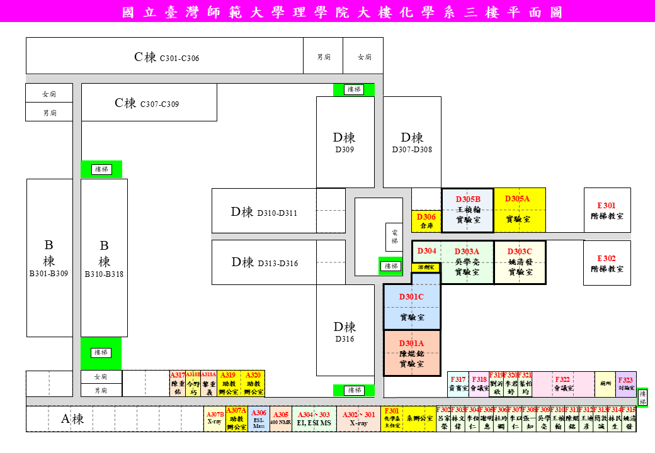Click the F306 office label
The width and height of the screenshot is (655, 453).
pyautogui.click(x=501, y=419)
